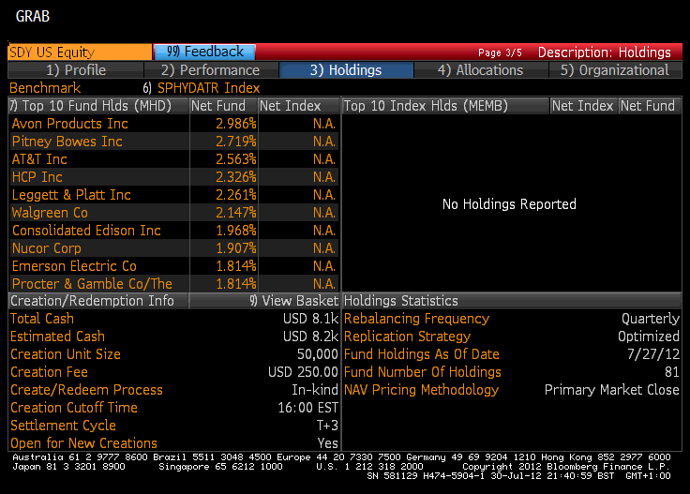Click the 81 number of holdings value
Image resolution: width=690 pixels, height=494 pixels.
[672, 372]
